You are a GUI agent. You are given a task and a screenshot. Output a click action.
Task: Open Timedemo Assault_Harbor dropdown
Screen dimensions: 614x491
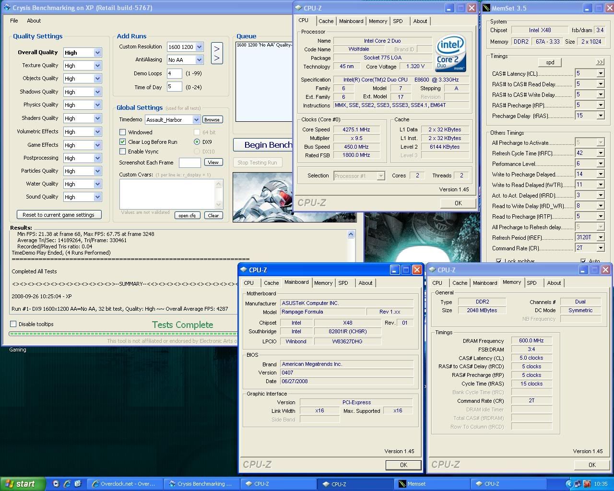pos(196,120)
